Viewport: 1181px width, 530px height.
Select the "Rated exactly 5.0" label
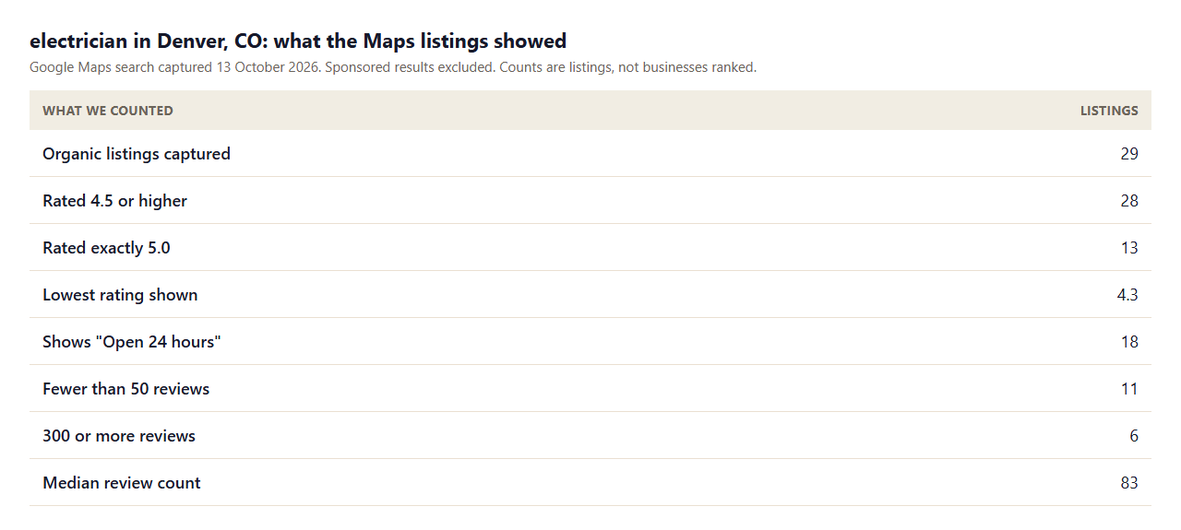pyautogui.click(x=106, y=248)
